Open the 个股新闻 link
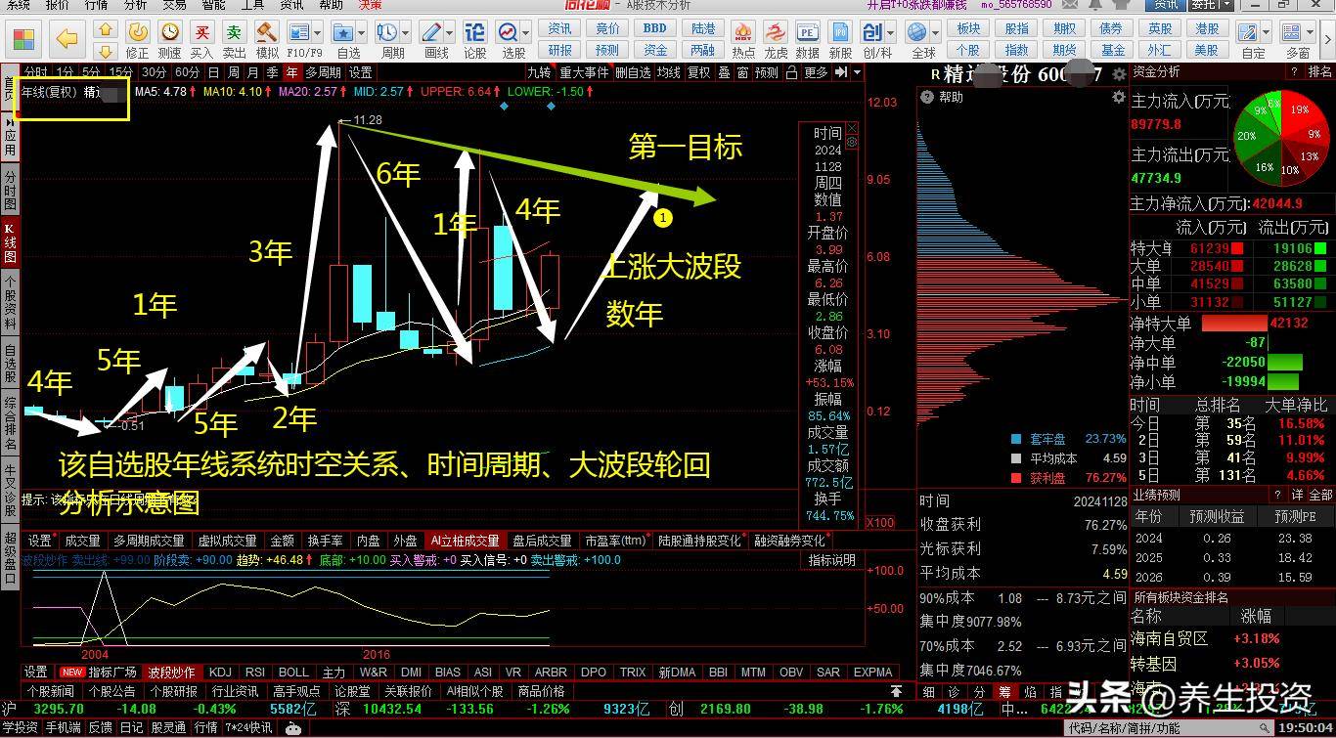Screen dimensions: 1336x738 (x=50, y=691)
